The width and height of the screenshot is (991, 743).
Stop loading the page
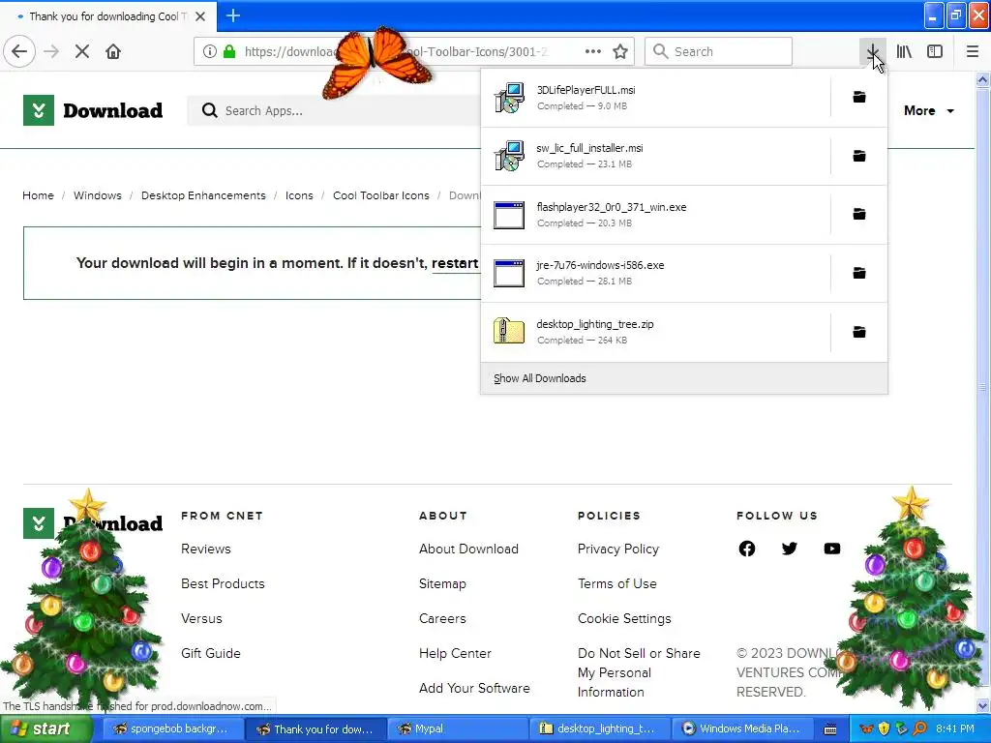[x=81, y=51]
